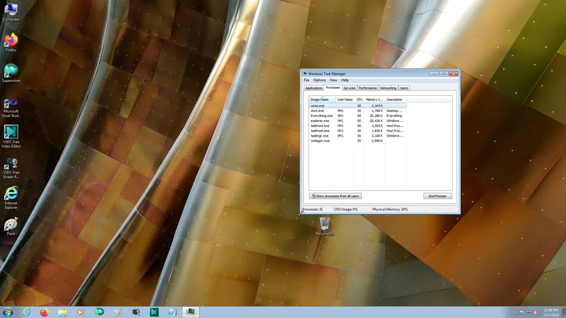The height and width of the screenshot is (318, 566).
Task: Sort processes by the Memory column header
Action: 374,100
